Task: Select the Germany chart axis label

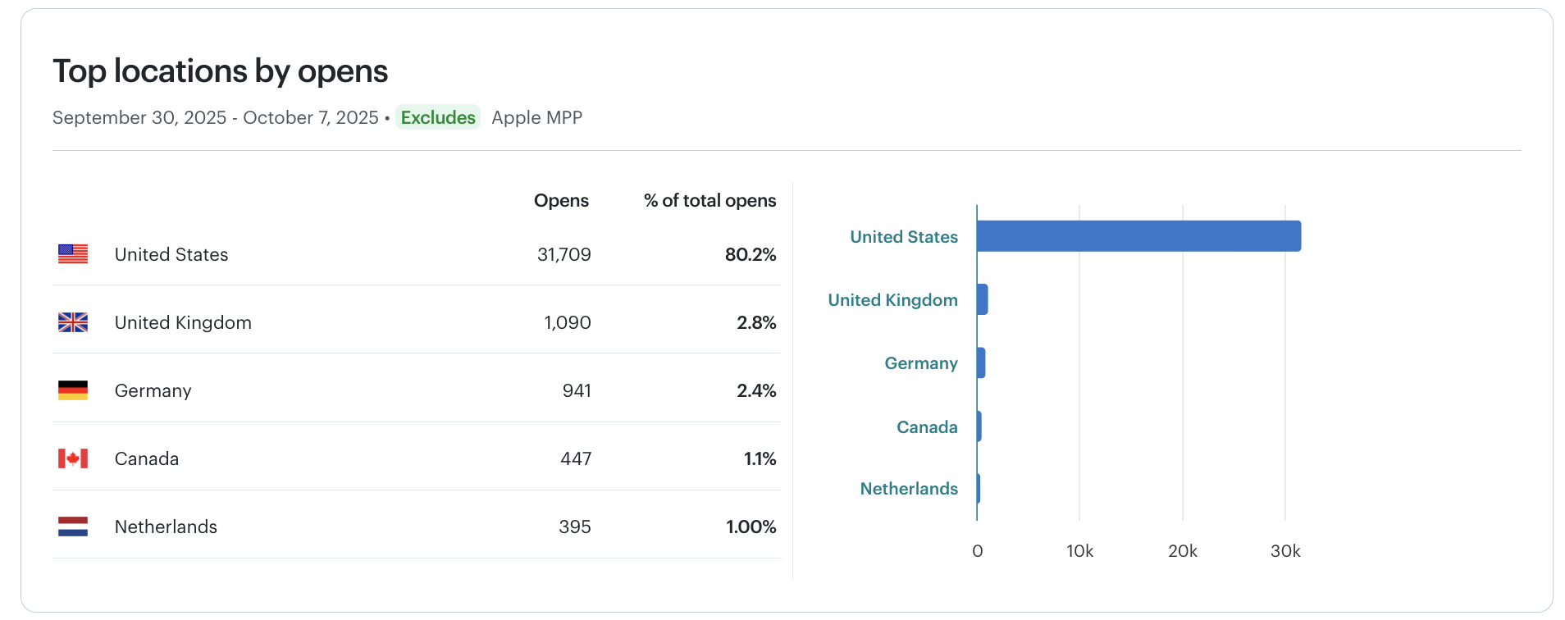Action: (920, 363)
